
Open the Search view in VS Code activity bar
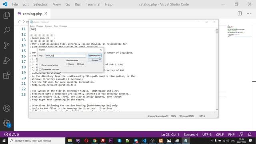tap(7, 30)
